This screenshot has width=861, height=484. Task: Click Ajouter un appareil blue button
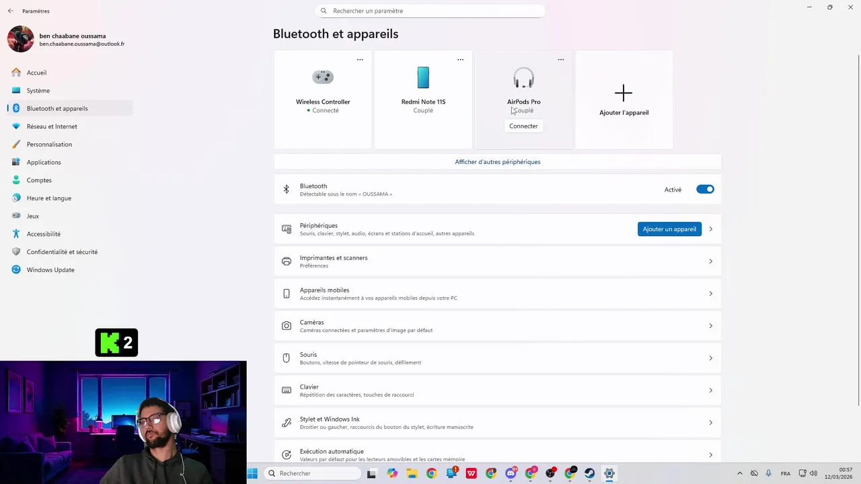coord(669,229)
